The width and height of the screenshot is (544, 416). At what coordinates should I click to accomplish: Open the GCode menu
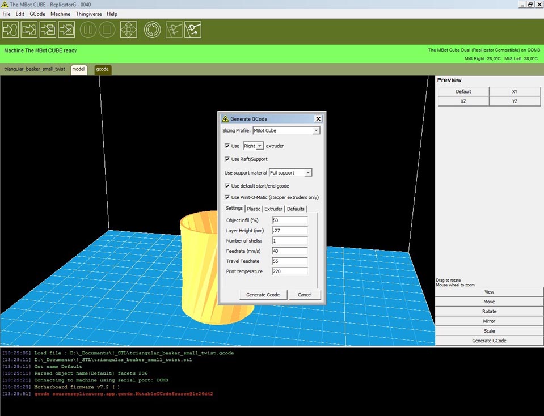(37, 14)
